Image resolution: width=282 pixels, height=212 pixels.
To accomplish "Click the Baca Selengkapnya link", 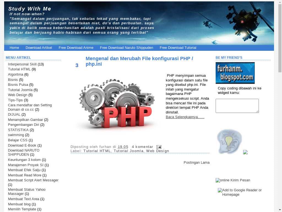I will (x=185, y=117).
